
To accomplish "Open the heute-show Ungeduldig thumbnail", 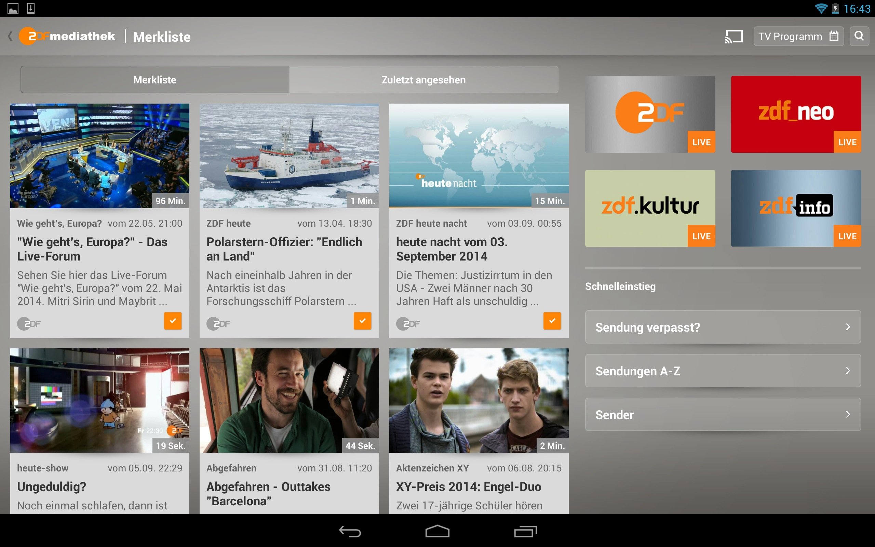I will (100, 400).
